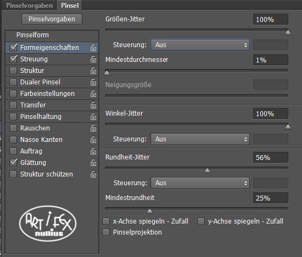Toggle the Glättung lock icon
This screenshot has height=257, width=302.
click(93, 163)
